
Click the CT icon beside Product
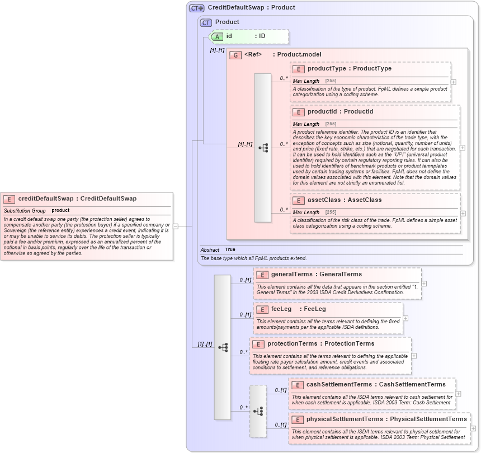pos(206,23)
